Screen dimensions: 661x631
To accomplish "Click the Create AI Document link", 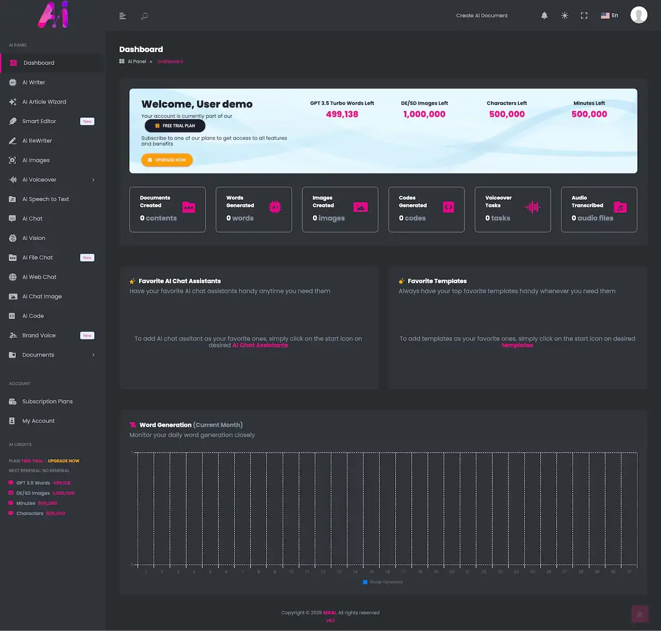I will pos(482,15).
